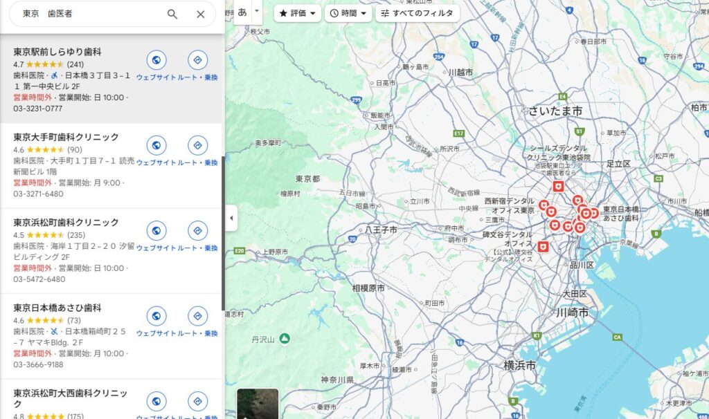Open the 東京浜松町歯科クリニック listing title
This screenshot has width=709, height=419.
(66, 223)
